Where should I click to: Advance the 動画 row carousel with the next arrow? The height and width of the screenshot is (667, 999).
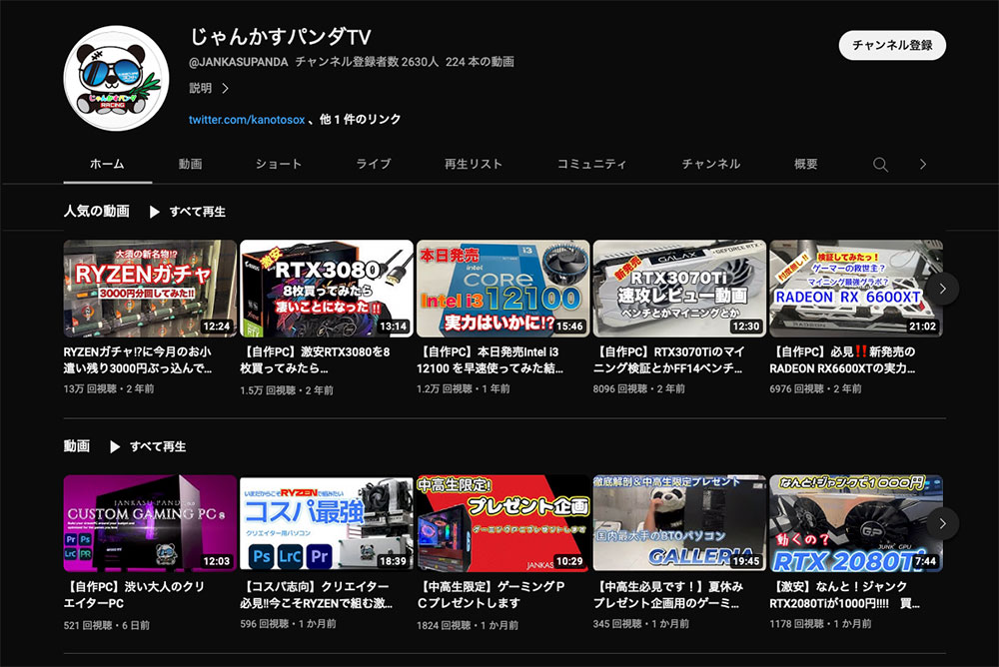click(942, 523)
